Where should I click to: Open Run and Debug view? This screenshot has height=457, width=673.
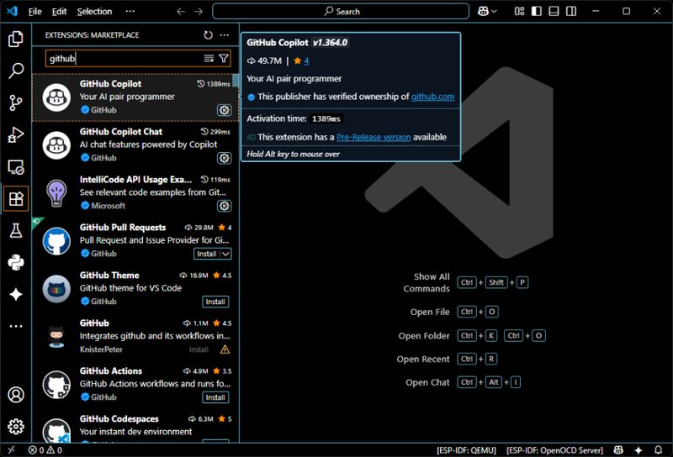point(15,134)
